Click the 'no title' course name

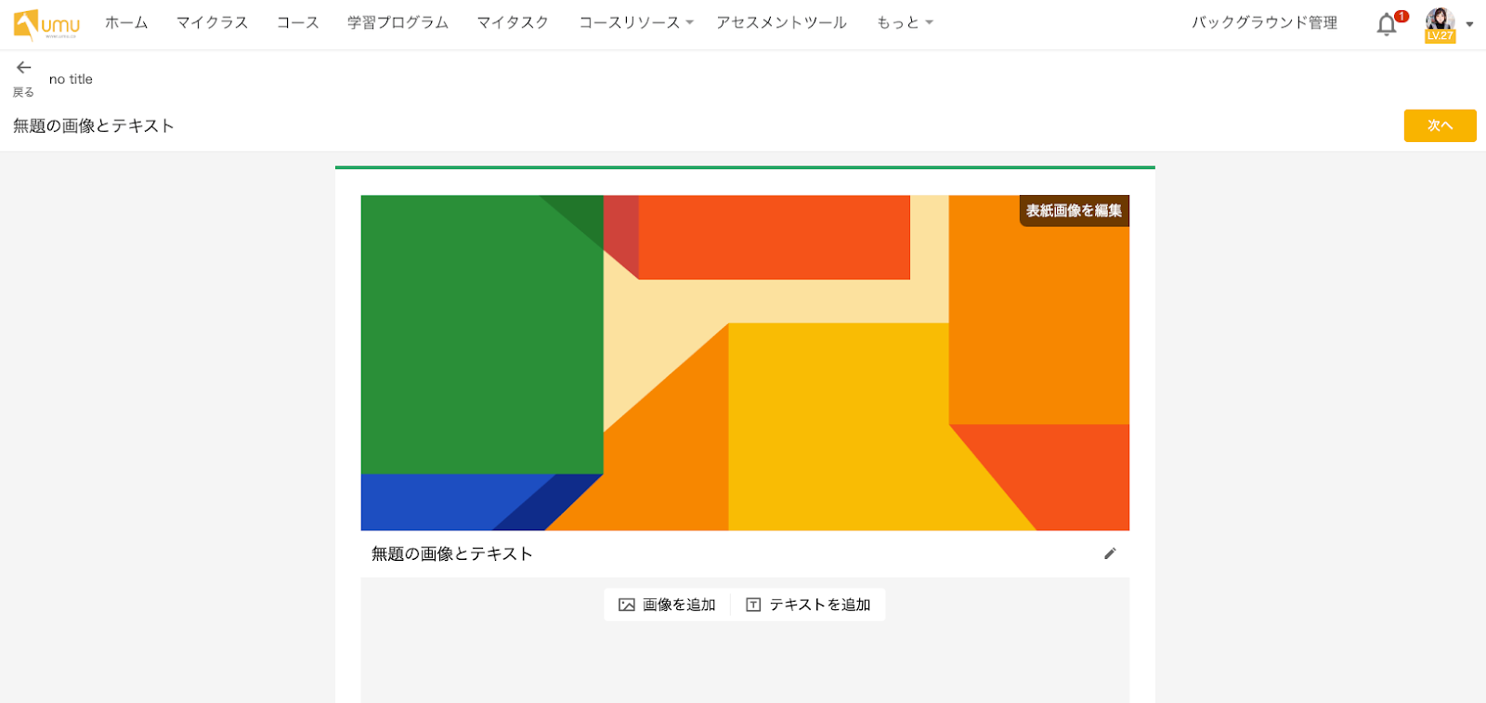pyautogui.click(x=71, y=79)
